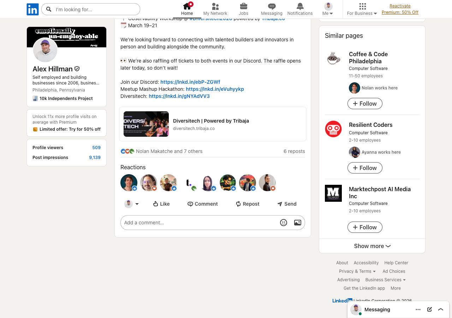Open the My Network page
The image size is (452, 318).
215,9
